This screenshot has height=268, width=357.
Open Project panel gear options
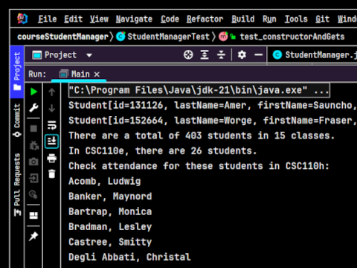click(242, 55)
